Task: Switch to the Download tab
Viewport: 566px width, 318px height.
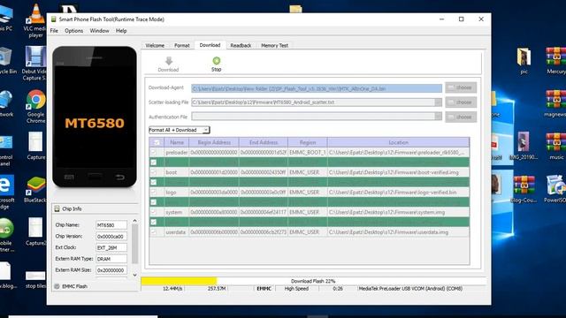Action: 210,45
